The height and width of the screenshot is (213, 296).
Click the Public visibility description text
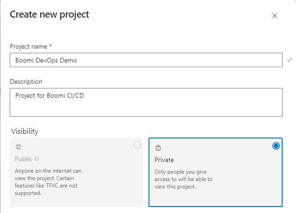(48, 182)
